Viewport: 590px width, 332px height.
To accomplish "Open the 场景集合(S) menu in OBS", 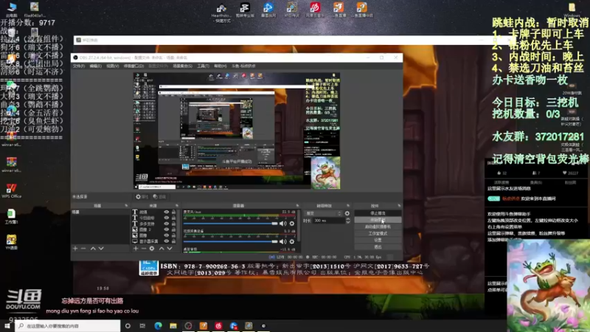I will [182, 66].
